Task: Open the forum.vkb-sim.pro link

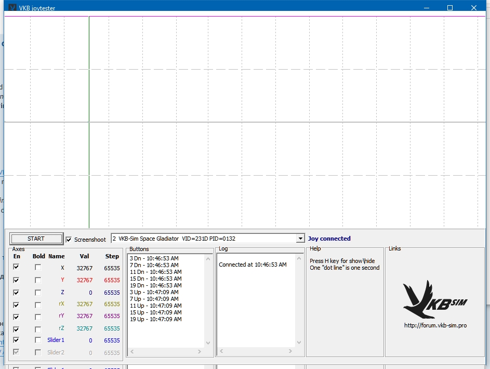Action: coord(435,325)
